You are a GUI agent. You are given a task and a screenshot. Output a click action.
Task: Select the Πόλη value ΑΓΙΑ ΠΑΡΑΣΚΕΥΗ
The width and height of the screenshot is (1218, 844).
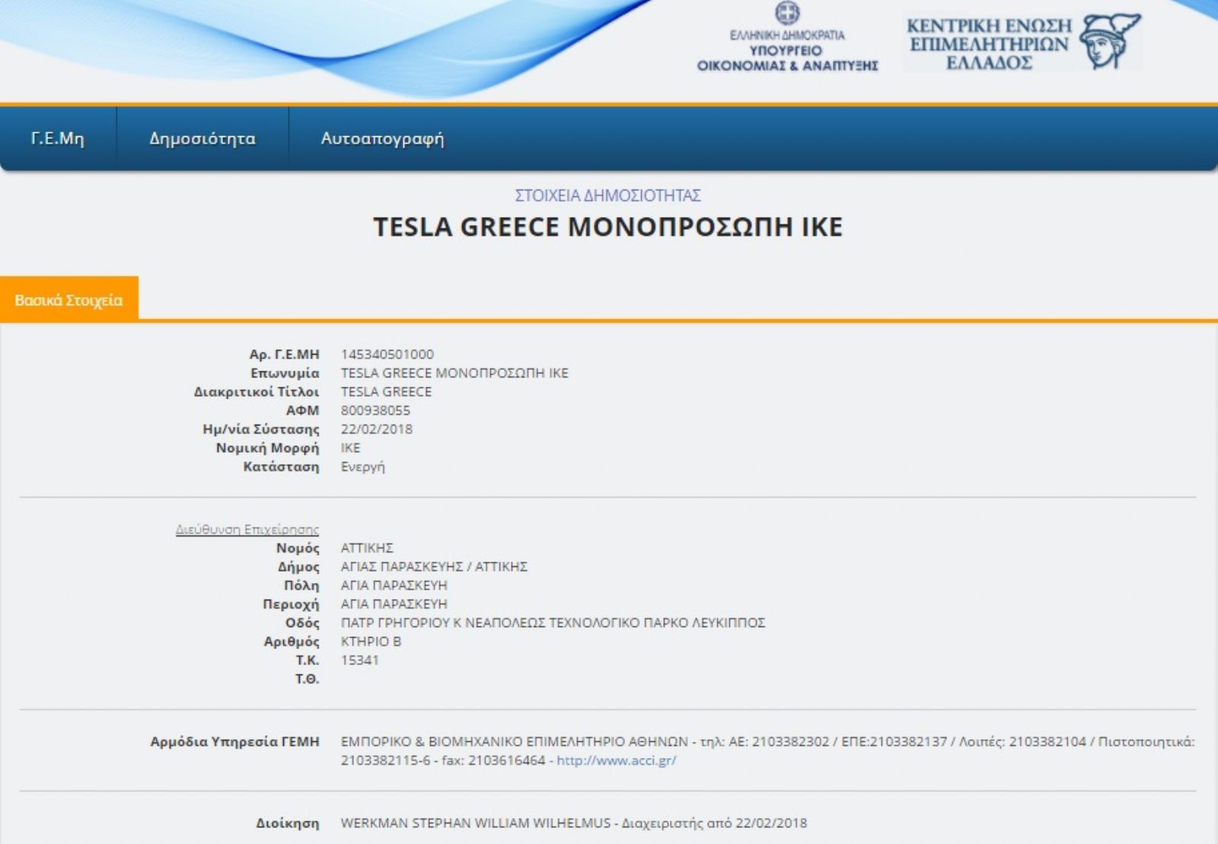[x=394, y=585]
